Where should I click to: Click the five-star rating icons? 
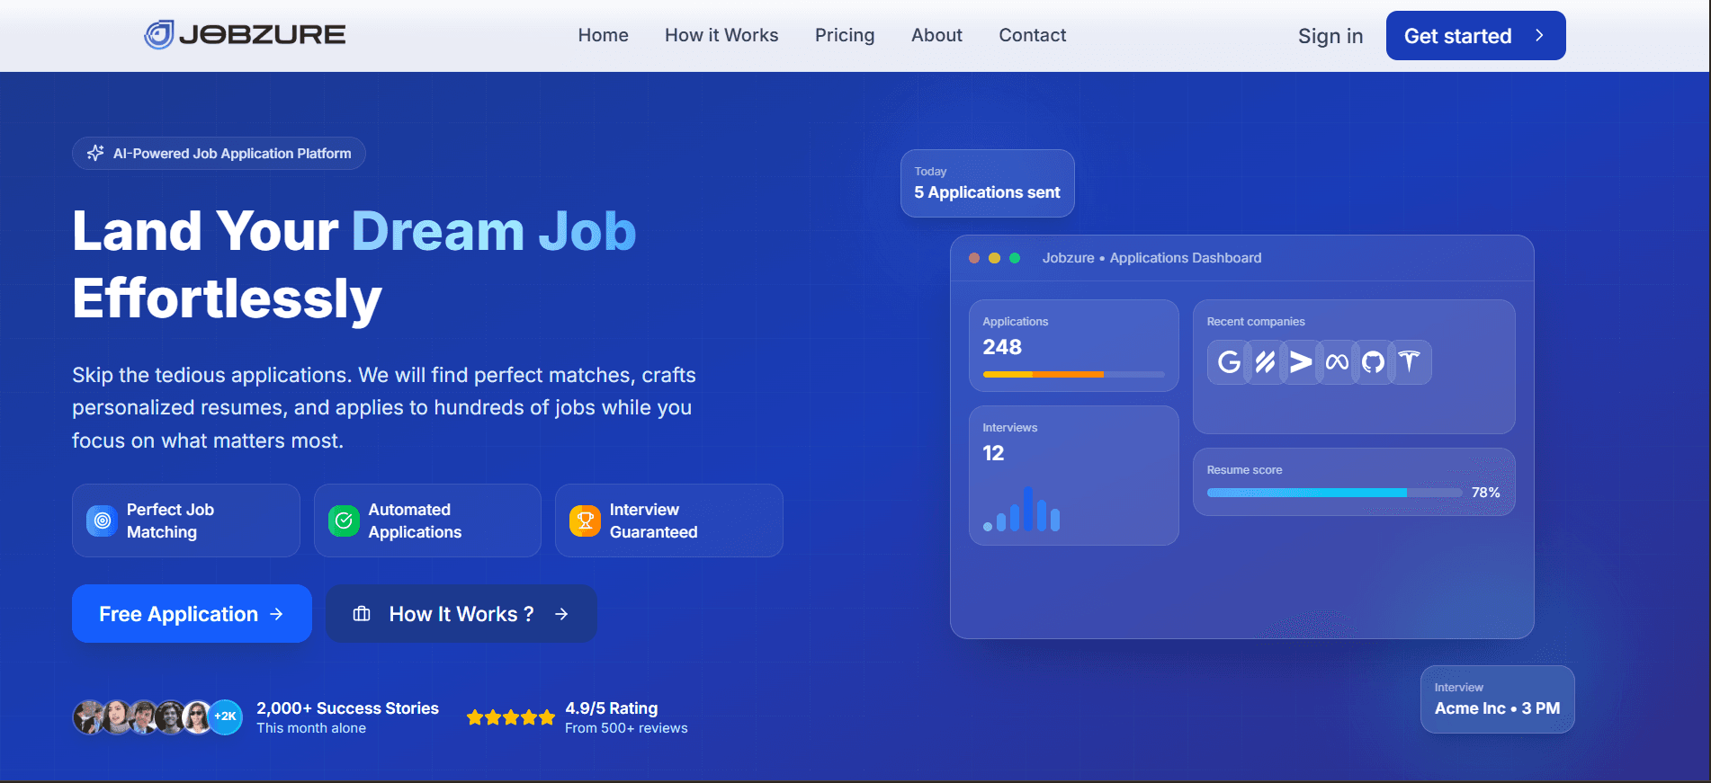(510, 717)
